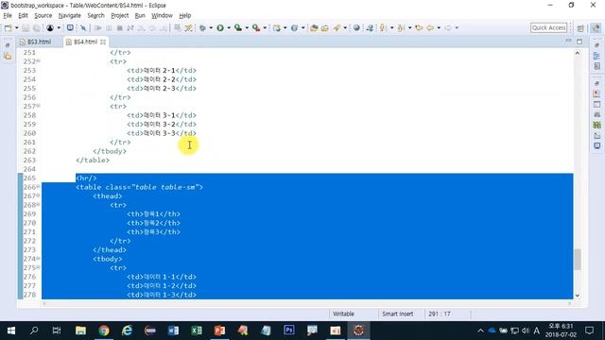This screenshot has width=605, height=340.
Task: Click the Debug bug icon
Action: (202, 27)
